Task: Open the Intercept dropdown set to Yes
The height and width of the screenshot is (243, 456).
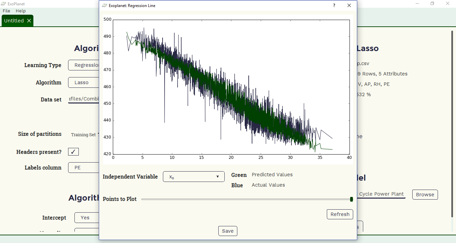Action: click(87, 218)
